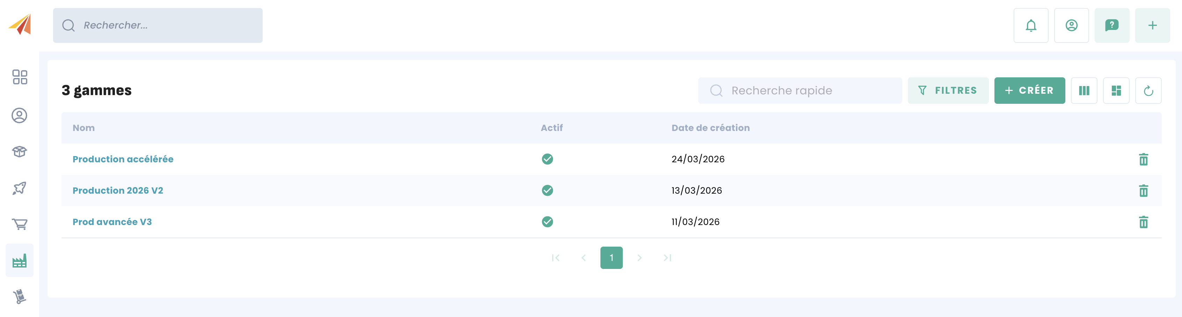Open the products box icon in sidebar
This screenshot has width=1182, height=317.
click(x=19, y=152)
